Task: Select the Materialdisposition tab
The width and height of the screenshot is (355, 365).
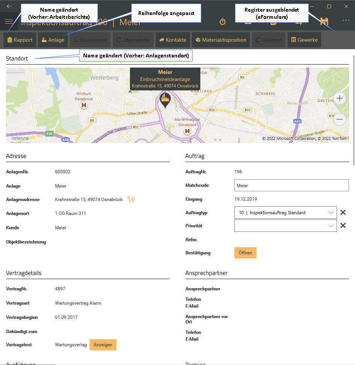Action: pos(221,40)
